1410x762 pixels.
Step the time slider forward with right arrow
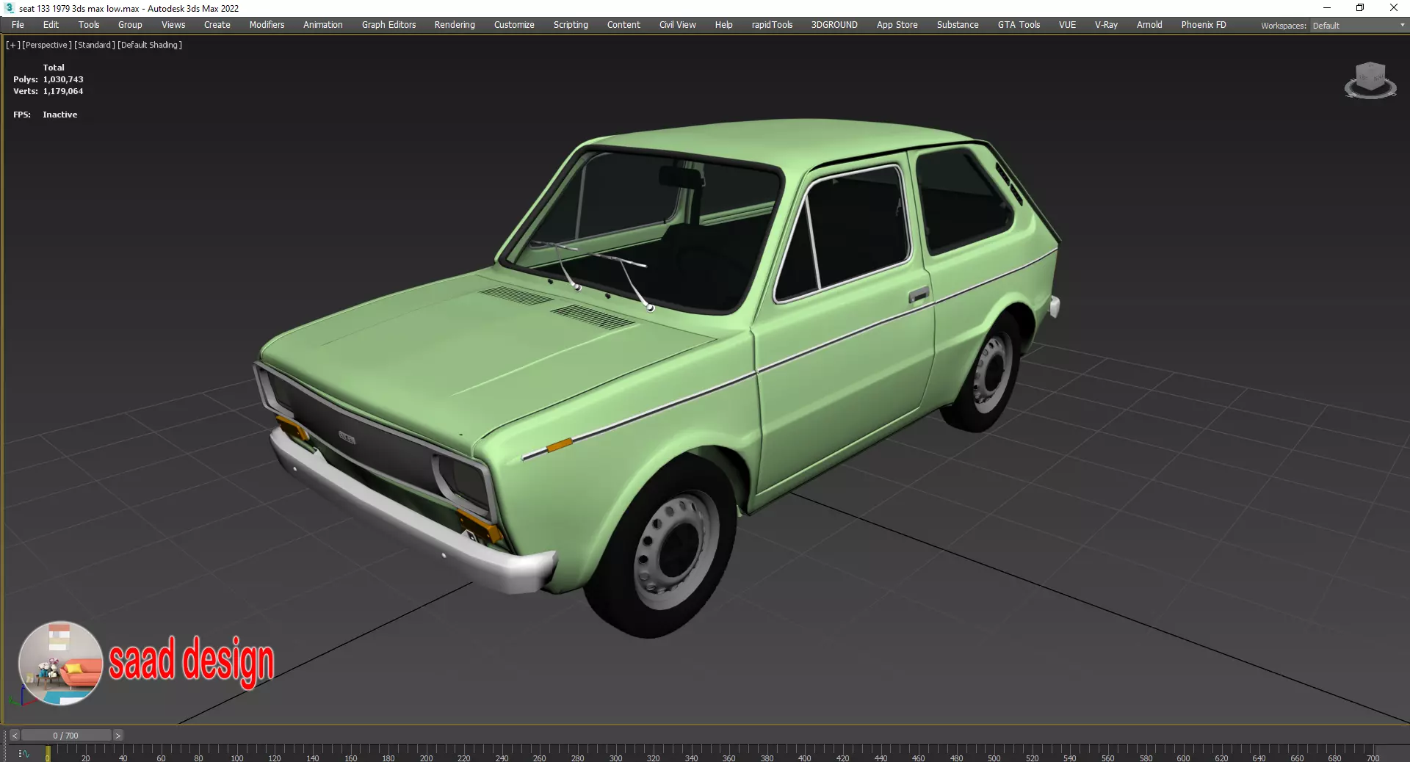click(117, 736)
